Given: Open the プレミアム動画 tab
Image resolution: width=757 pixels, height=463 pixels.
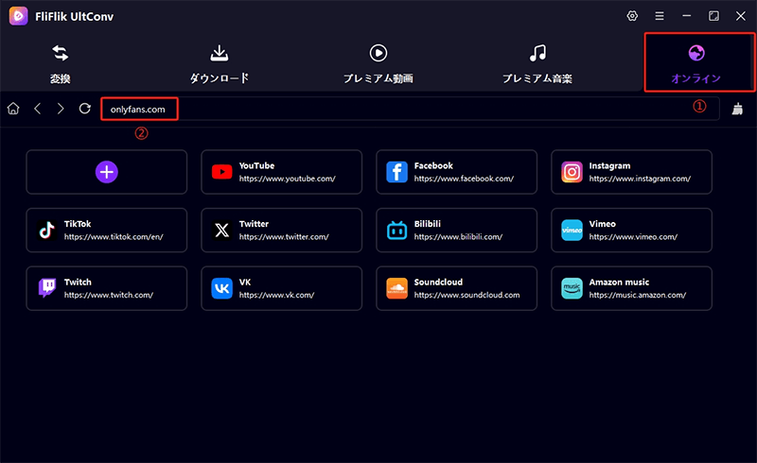Looking at the screenshot, I should 378,63.
